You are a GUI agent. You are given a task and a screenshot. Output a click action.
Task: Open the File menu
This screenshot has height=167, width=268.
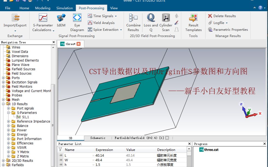(x=8, y=8)
